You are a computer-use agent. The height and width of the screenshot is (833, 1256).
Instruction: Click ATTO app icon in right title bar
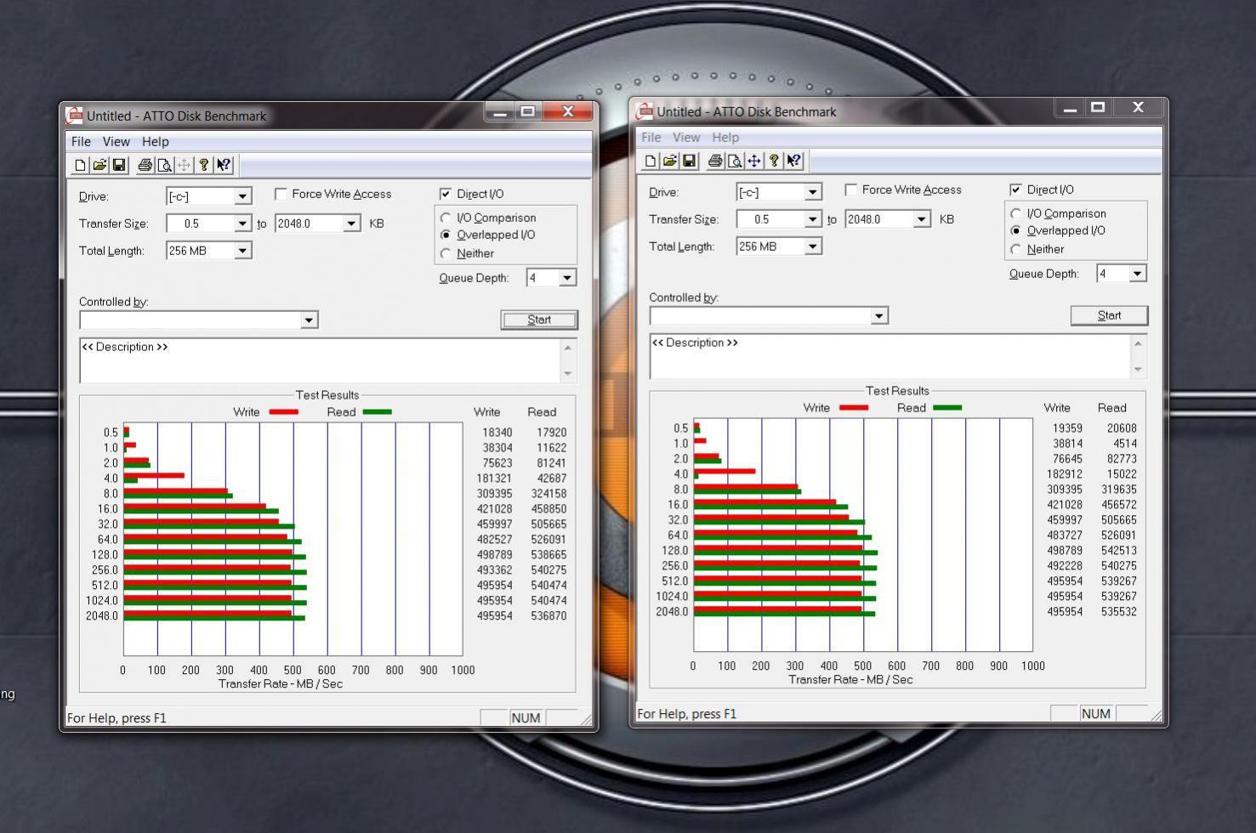(x=645, y=111)
